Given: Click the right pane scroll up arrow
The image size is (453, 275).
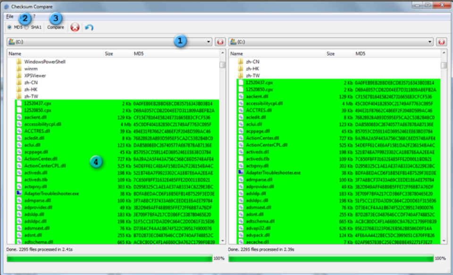Looking at the screenshot, I should (x=444, y=53).
